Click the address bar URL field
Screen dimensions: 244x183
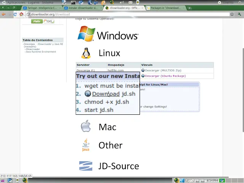click(x=128, y=14)
